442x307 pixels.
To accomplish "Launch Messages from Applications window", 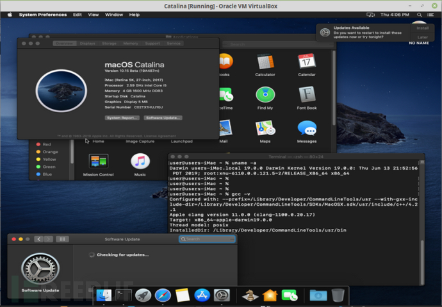I will (x=307, y=128).
